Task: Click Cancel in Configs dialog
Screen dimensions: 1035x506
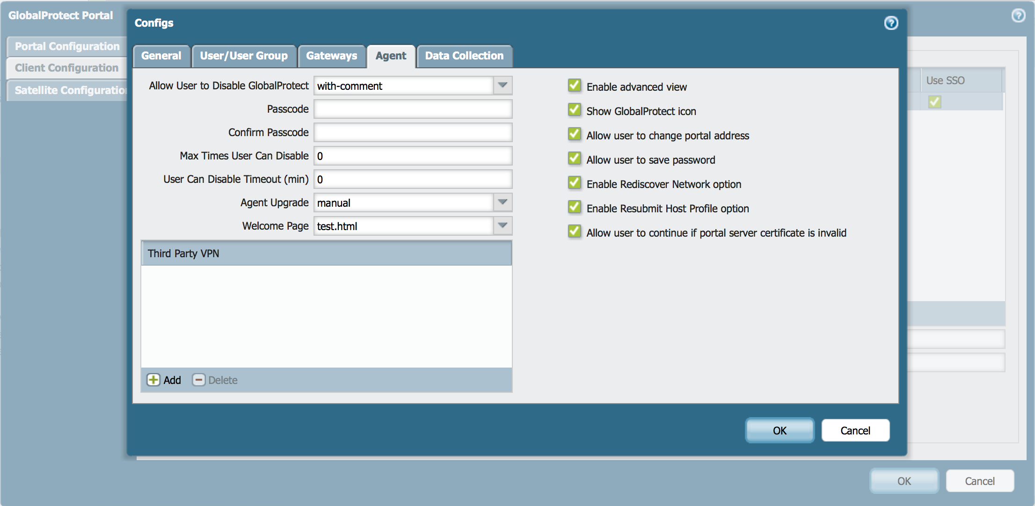Action: (x=855, y=430)
